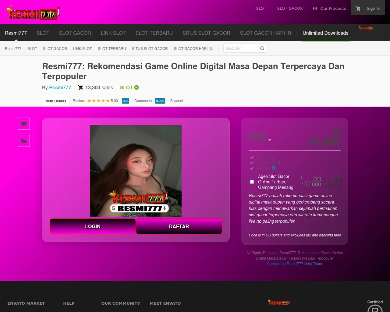The height and width of the screenshot is (312, 390).
Task: Open Unlimited Downloads
Action: pyautogui.click(x=325, y=33)
